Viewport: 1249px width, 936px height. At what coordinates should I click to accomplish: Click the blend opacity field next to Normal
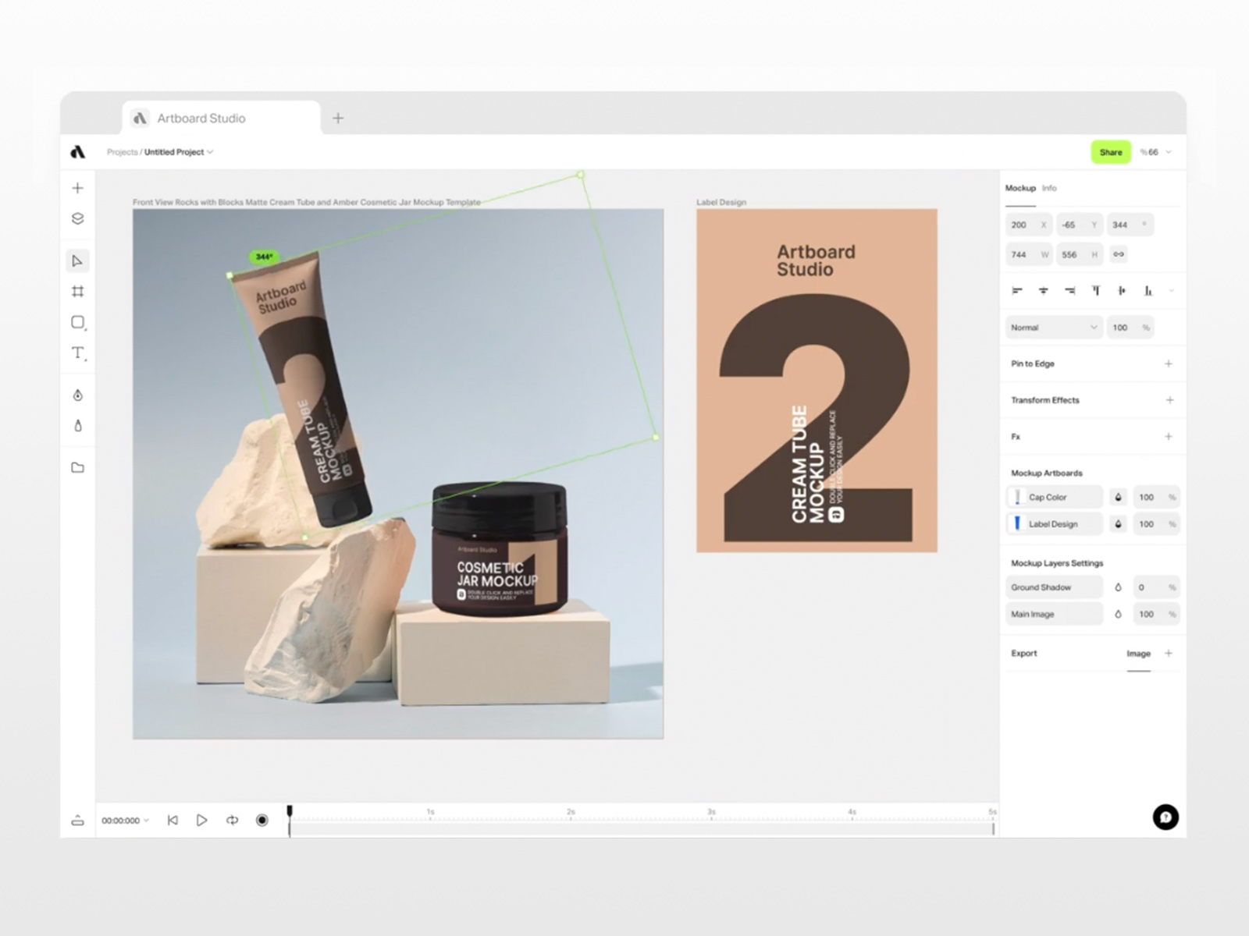(1130, 328)
